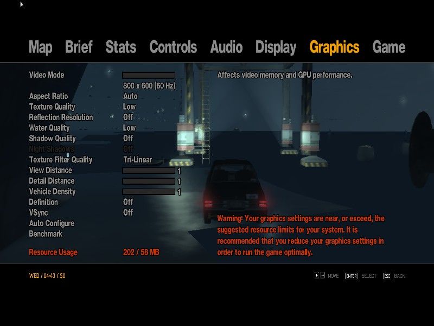Select the Definition label

pos(43,202)
